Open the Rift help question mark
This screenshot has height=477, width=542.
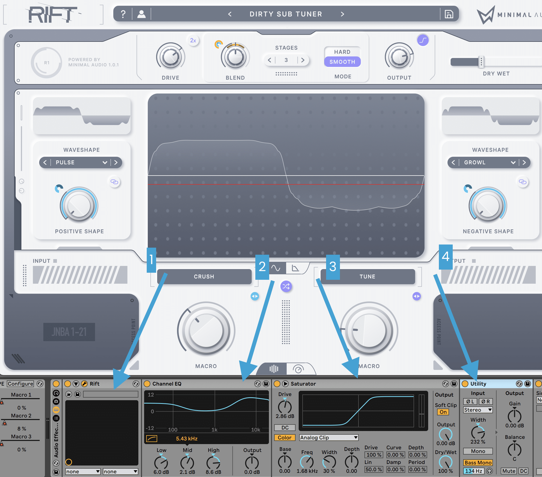[123, 14]
